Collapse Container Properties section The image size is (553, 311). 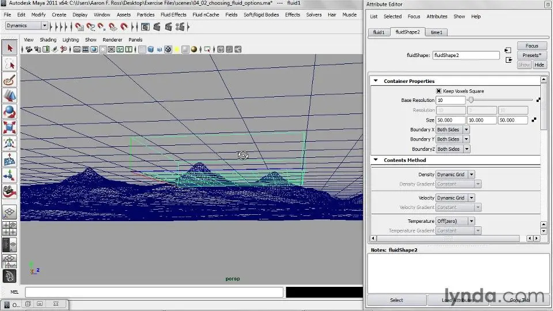376,81
